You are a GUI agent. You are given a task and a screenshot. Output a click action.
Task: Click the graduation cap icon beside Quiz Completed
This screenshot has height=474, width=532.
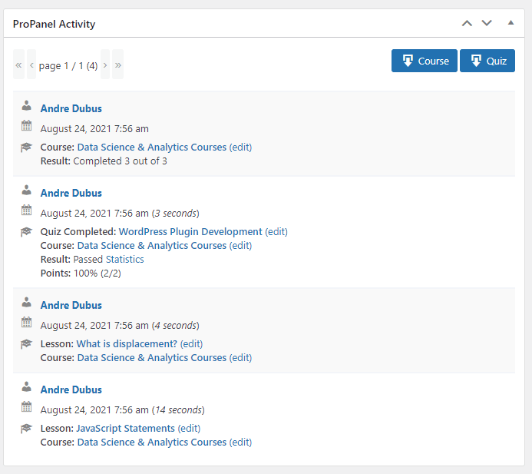pyautogui.click(x=27, y=231)
